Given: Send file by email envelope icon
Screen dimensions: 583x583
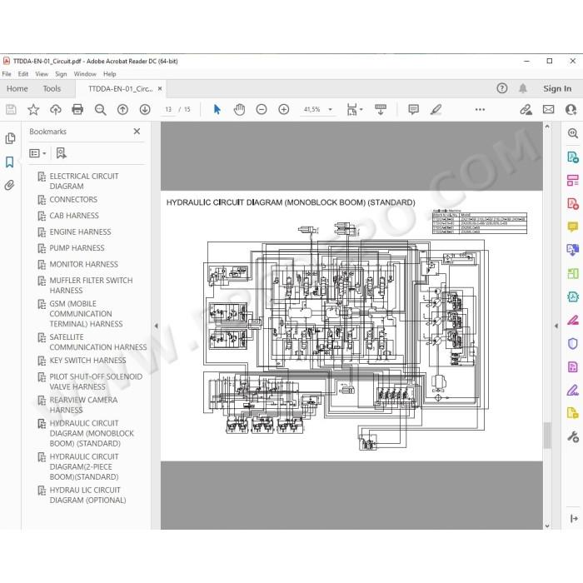Looking at the screenshot, I should click(548, 109).
